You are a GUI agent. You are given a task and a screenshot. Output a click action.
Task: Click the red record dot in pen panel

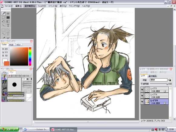[x=9, y=76]
